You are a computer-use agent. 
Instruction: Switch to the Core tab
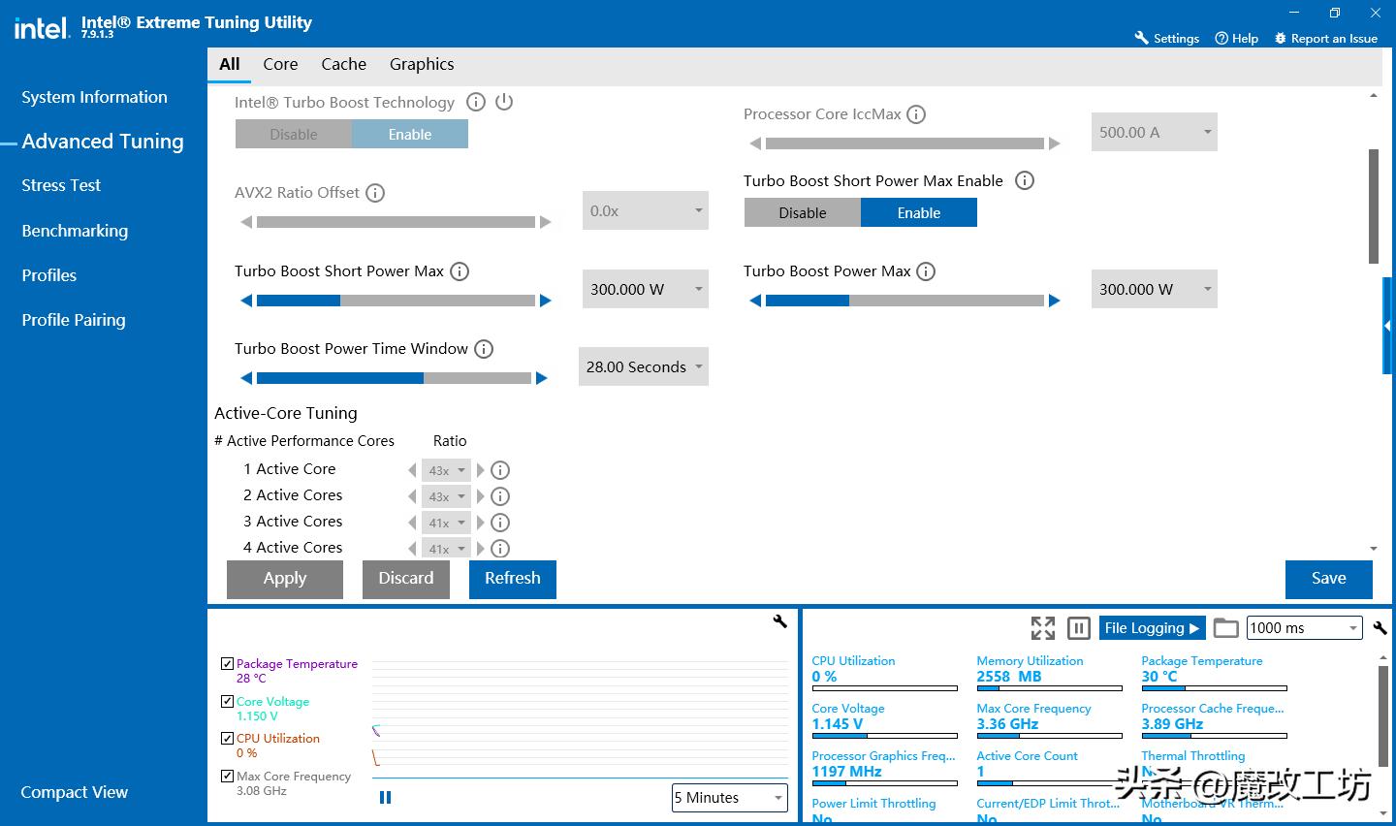tap(280, 64)
